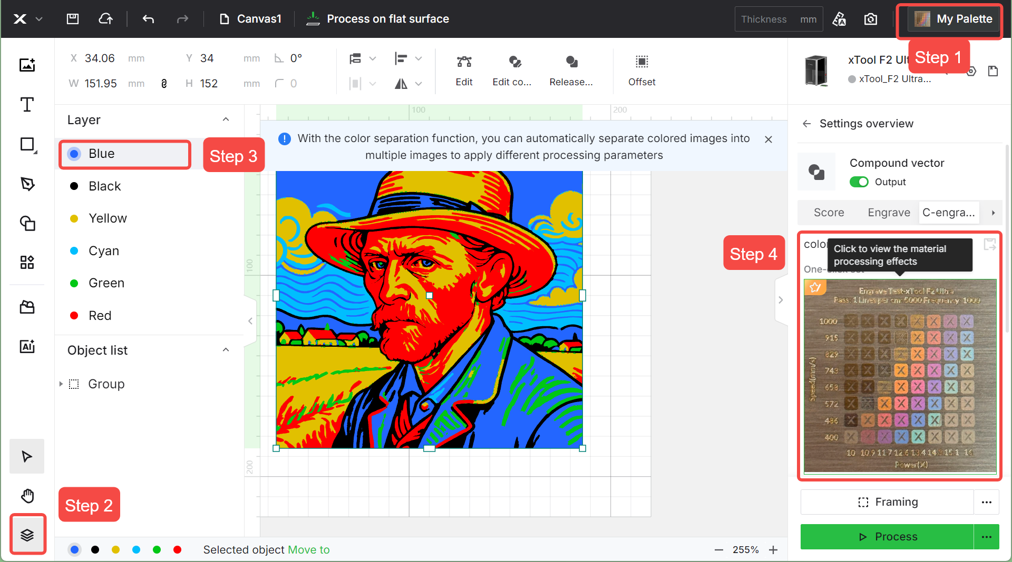Click the aspect ratio lock icon
Screen dimensions: 1012x562
pyautogui.click(x=164, y=84)
